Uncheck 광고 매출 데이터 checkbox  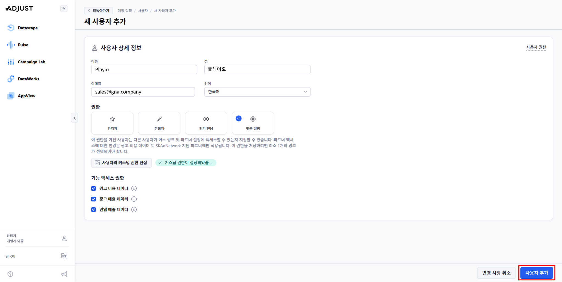pos(94,199)
